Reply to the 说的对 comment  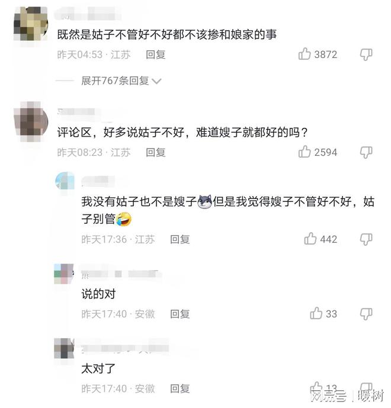point(180,314)
